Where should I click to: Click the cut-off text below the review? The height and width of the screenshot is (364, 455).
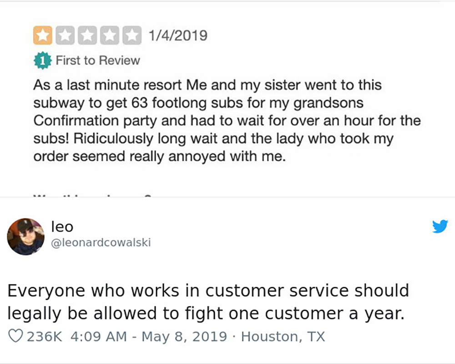tap(91, 195)
